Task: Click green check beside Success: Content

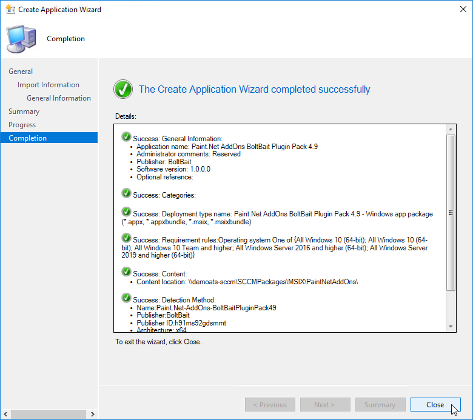Action: 126,272
